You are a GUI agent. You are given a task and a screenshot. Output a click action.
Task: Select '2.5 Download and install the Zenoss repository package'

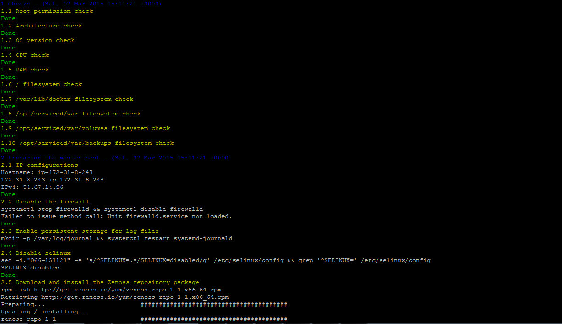coord(100,282)
